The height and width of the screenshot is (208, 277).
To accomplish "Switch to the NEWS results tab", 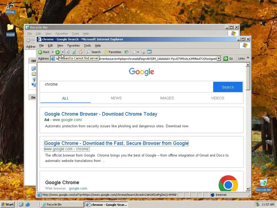I will point(116,98).
